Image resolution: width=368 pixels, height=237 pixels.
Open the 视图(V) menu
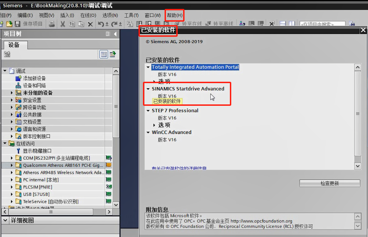[x=46, y=15]
